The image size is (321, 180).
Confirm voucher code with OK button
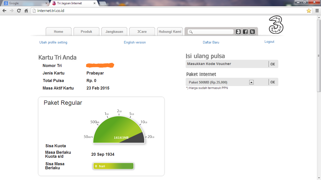click(273, 64)
